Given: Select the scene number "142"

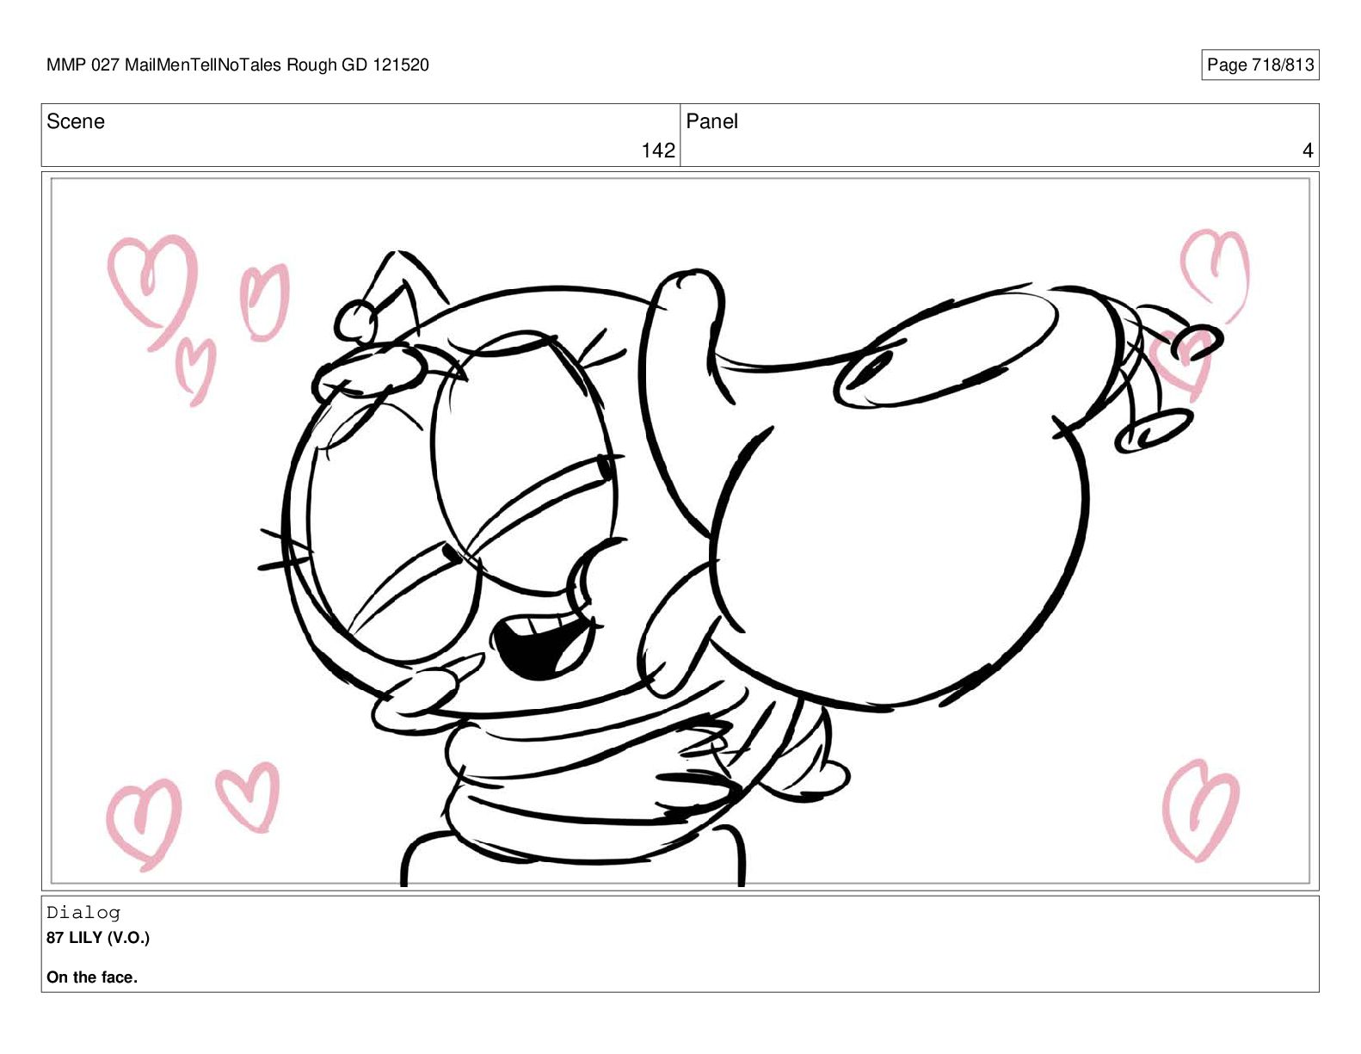Looking at the screenshot, I should pyautogui.click(x=658, y=151).
